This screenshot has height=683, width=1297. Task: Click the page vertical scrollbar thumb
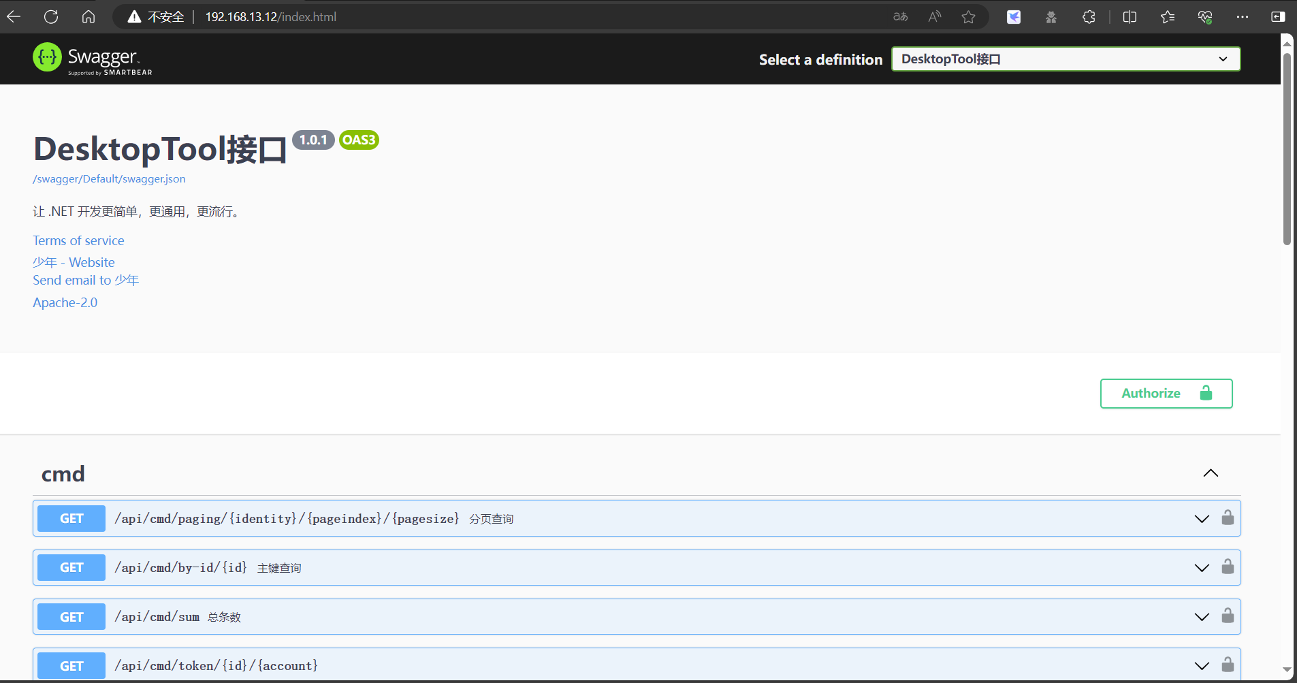1287,148
